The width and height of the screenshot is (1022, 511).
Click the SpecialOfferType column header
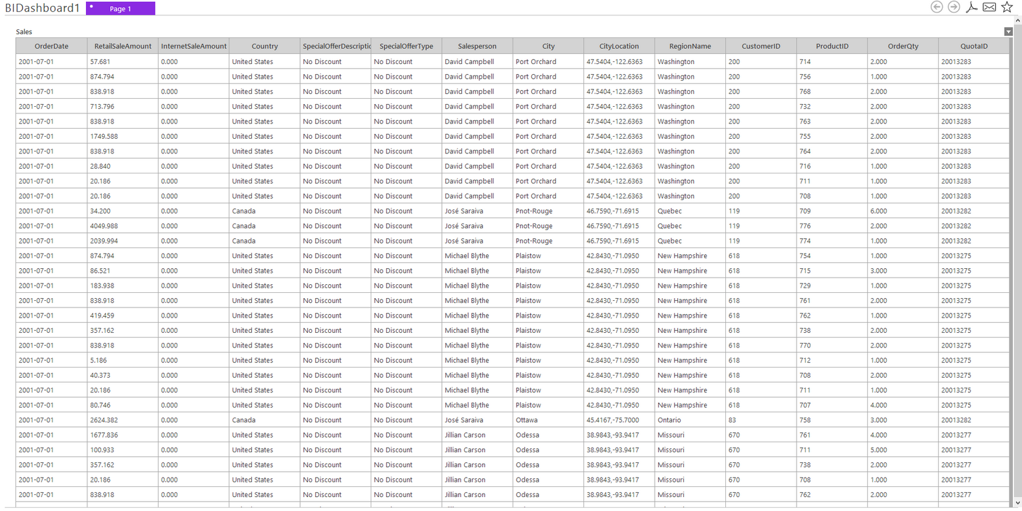coord(406,46)
